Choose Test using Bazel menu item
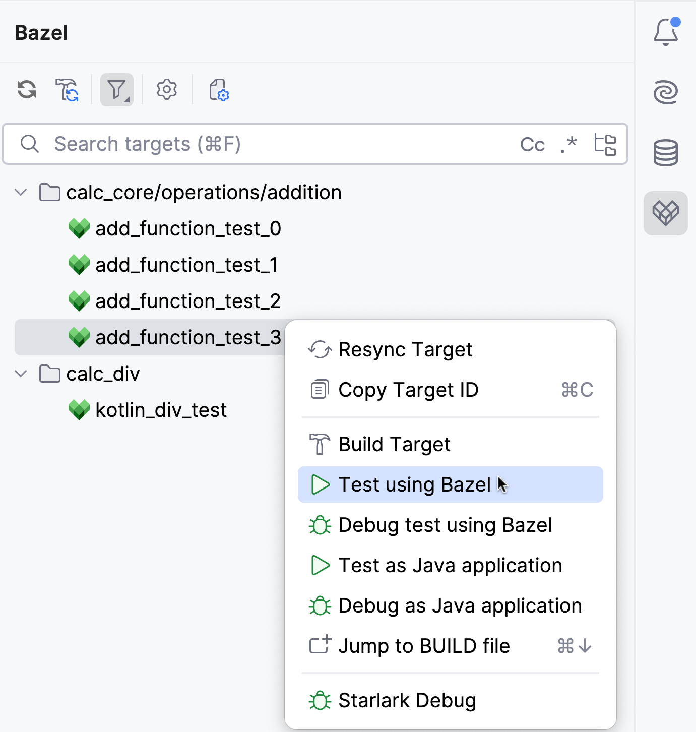 451,484
